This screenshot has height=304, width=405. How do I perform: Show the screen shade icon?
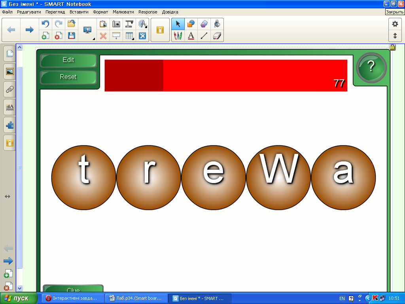(x=116, y=36)
